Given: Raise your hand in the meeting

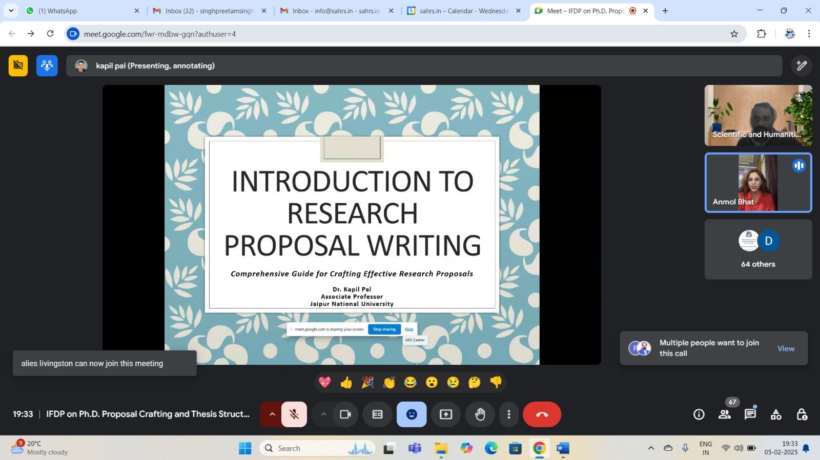Looking at the screenshot, I should pyautogui.click(x=480, y=414).
